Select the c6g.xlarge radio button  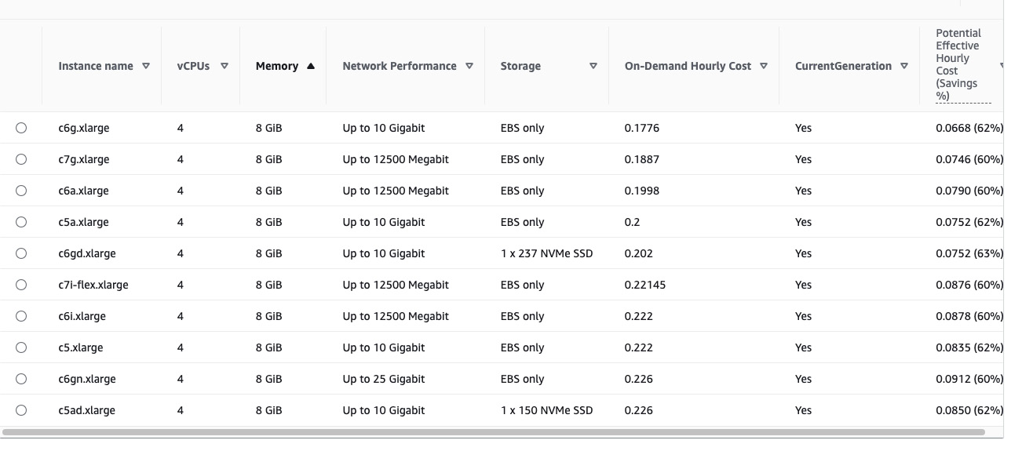click(x=21, y=128)
